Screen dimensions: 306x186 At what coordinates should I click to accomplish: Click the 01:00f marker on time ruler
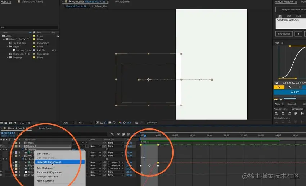coord(175,135)
